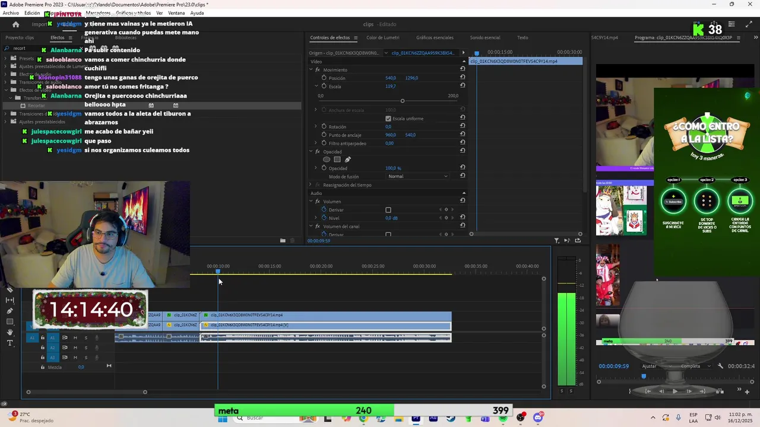Select the Hand tool in timeline toolbar
760x427 pixels.
[9, 332]
